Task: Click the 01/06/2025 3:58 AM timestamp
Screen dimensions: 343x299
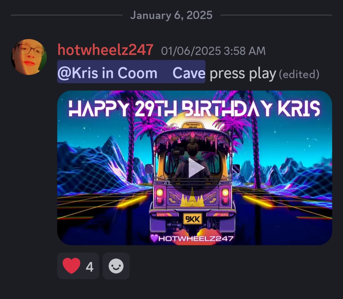Action: 213,51
